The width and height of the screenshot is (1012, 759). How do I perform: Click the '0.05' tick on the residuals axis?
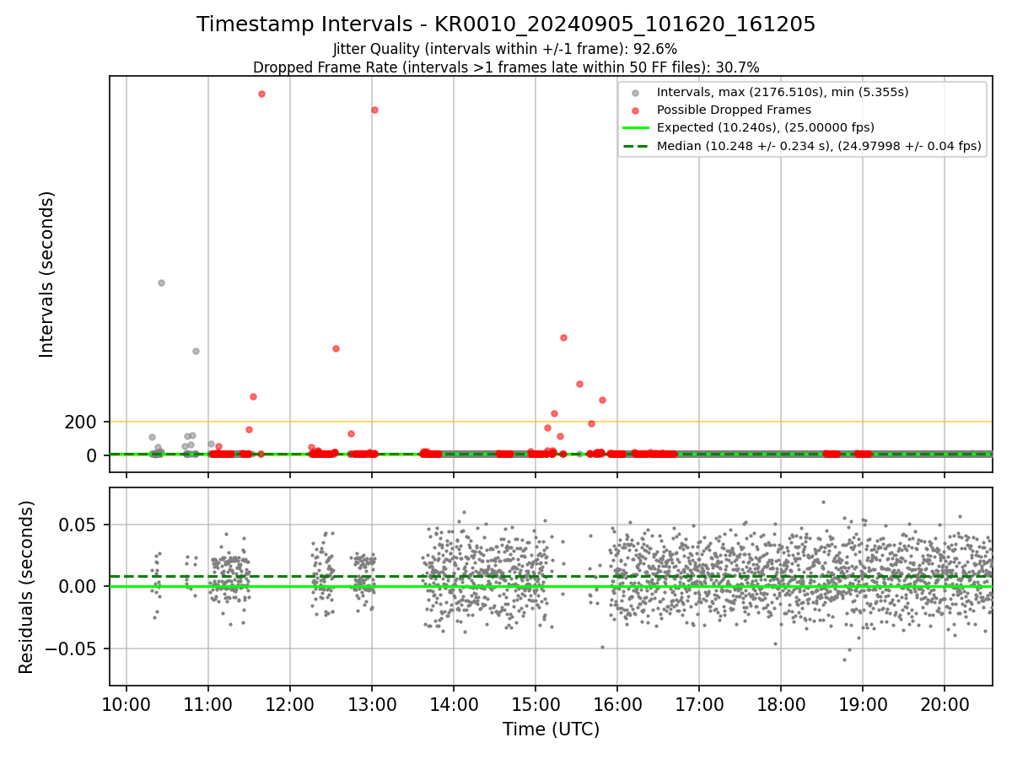[78, 525]
